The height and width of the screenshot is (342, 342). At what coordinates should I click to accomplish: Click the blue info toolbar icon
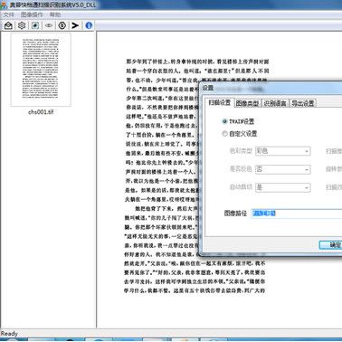(89, 25)
